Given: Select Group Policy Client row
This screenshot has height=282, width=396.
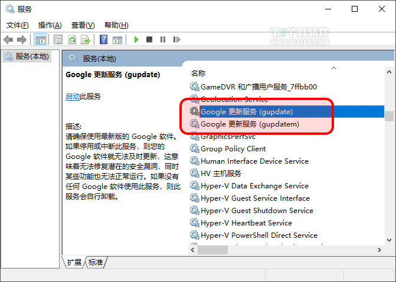Looking at the screenshot, I should (x=287, y=149).
